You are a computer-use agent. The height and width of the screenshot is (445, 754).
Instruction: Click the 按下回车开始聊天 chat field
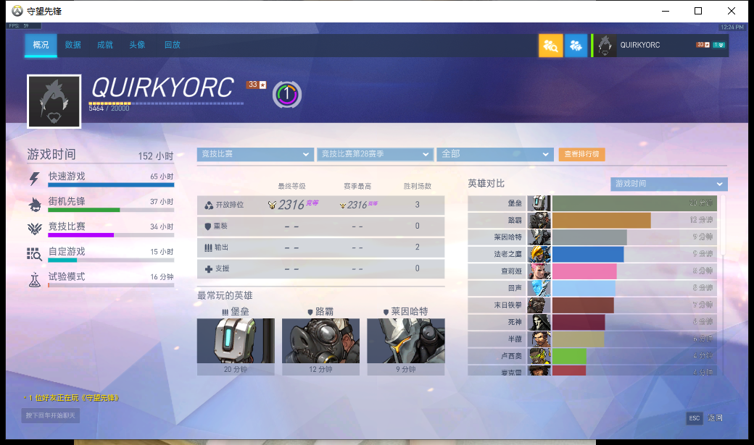point(51,416)
